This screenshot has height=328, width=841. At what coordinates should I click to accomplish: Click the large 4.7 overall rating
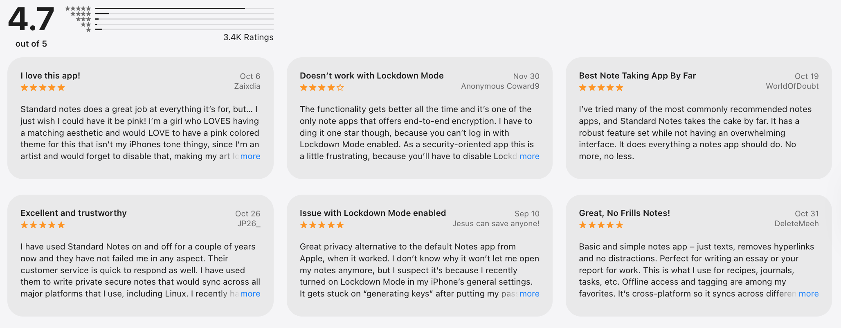31,20
